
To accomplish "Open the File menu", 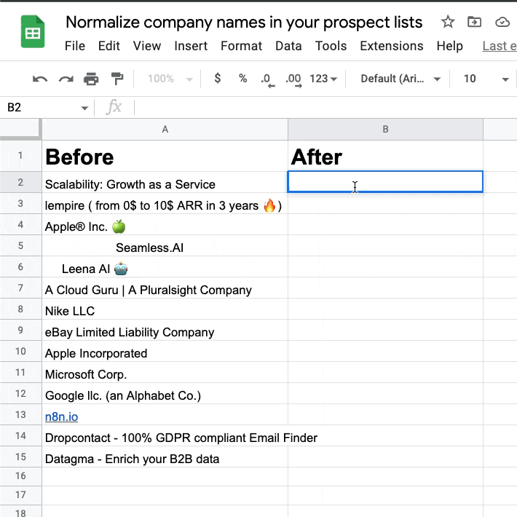I will (x=75, y=46).
